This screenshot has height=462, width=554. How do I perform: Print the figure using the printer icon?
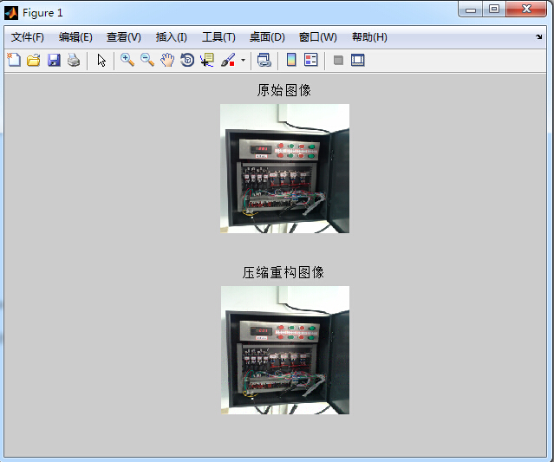[x=74, y=60]
